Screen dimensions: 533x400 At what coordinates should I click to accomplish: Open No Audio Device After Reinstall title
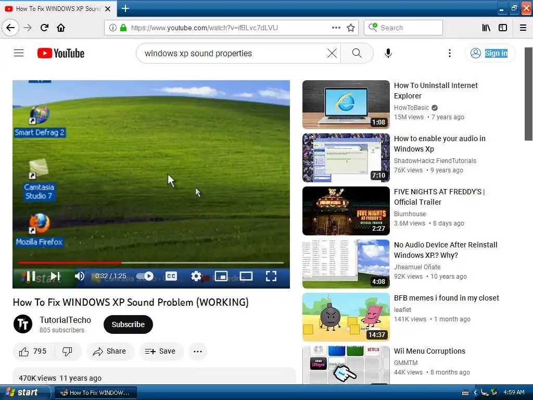tap(446, 250)
